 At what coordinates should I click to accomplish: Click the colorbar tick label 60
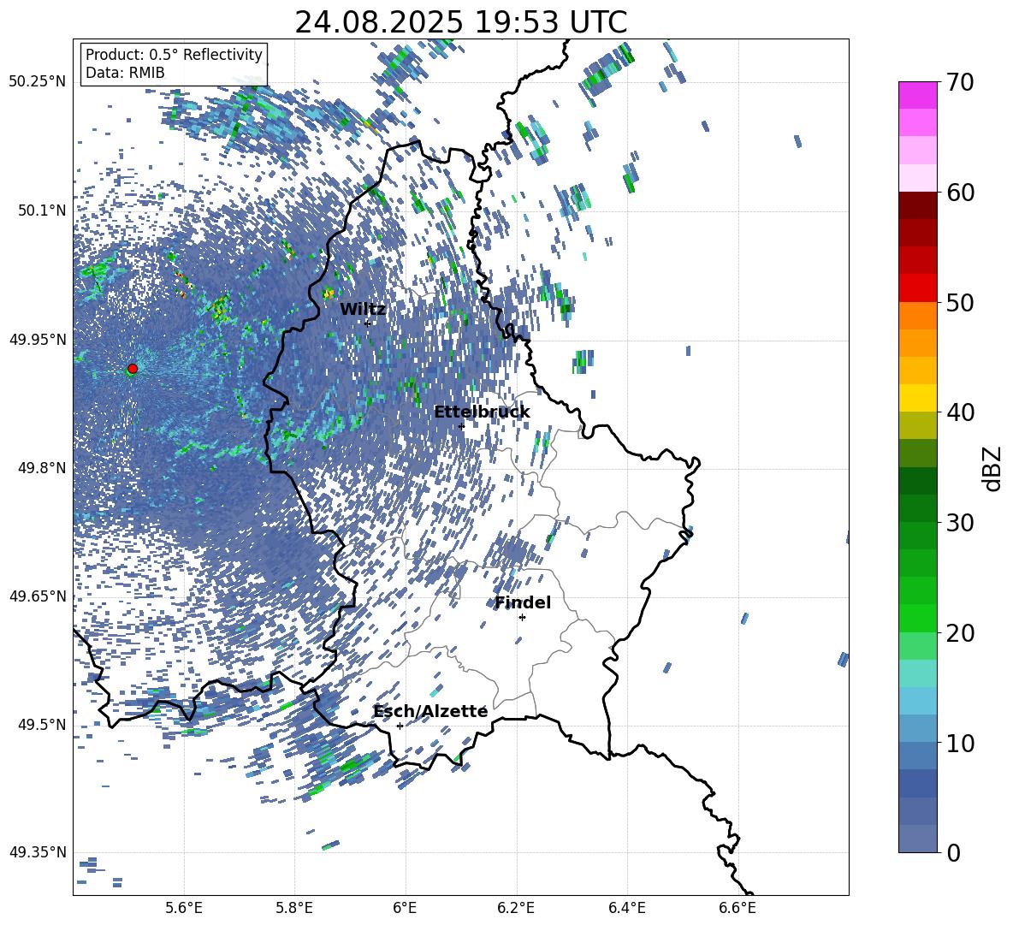pos(961,193)
